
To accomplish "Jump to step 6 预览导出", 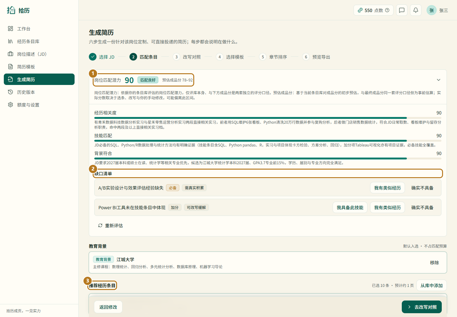I will (316, 57).
